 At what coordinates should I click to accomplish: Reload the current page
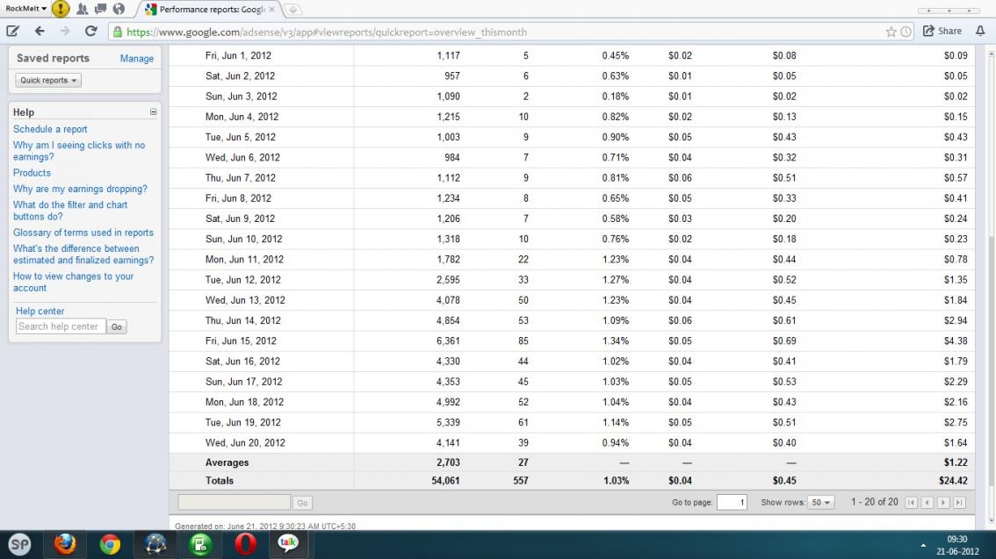coord(90,31)
